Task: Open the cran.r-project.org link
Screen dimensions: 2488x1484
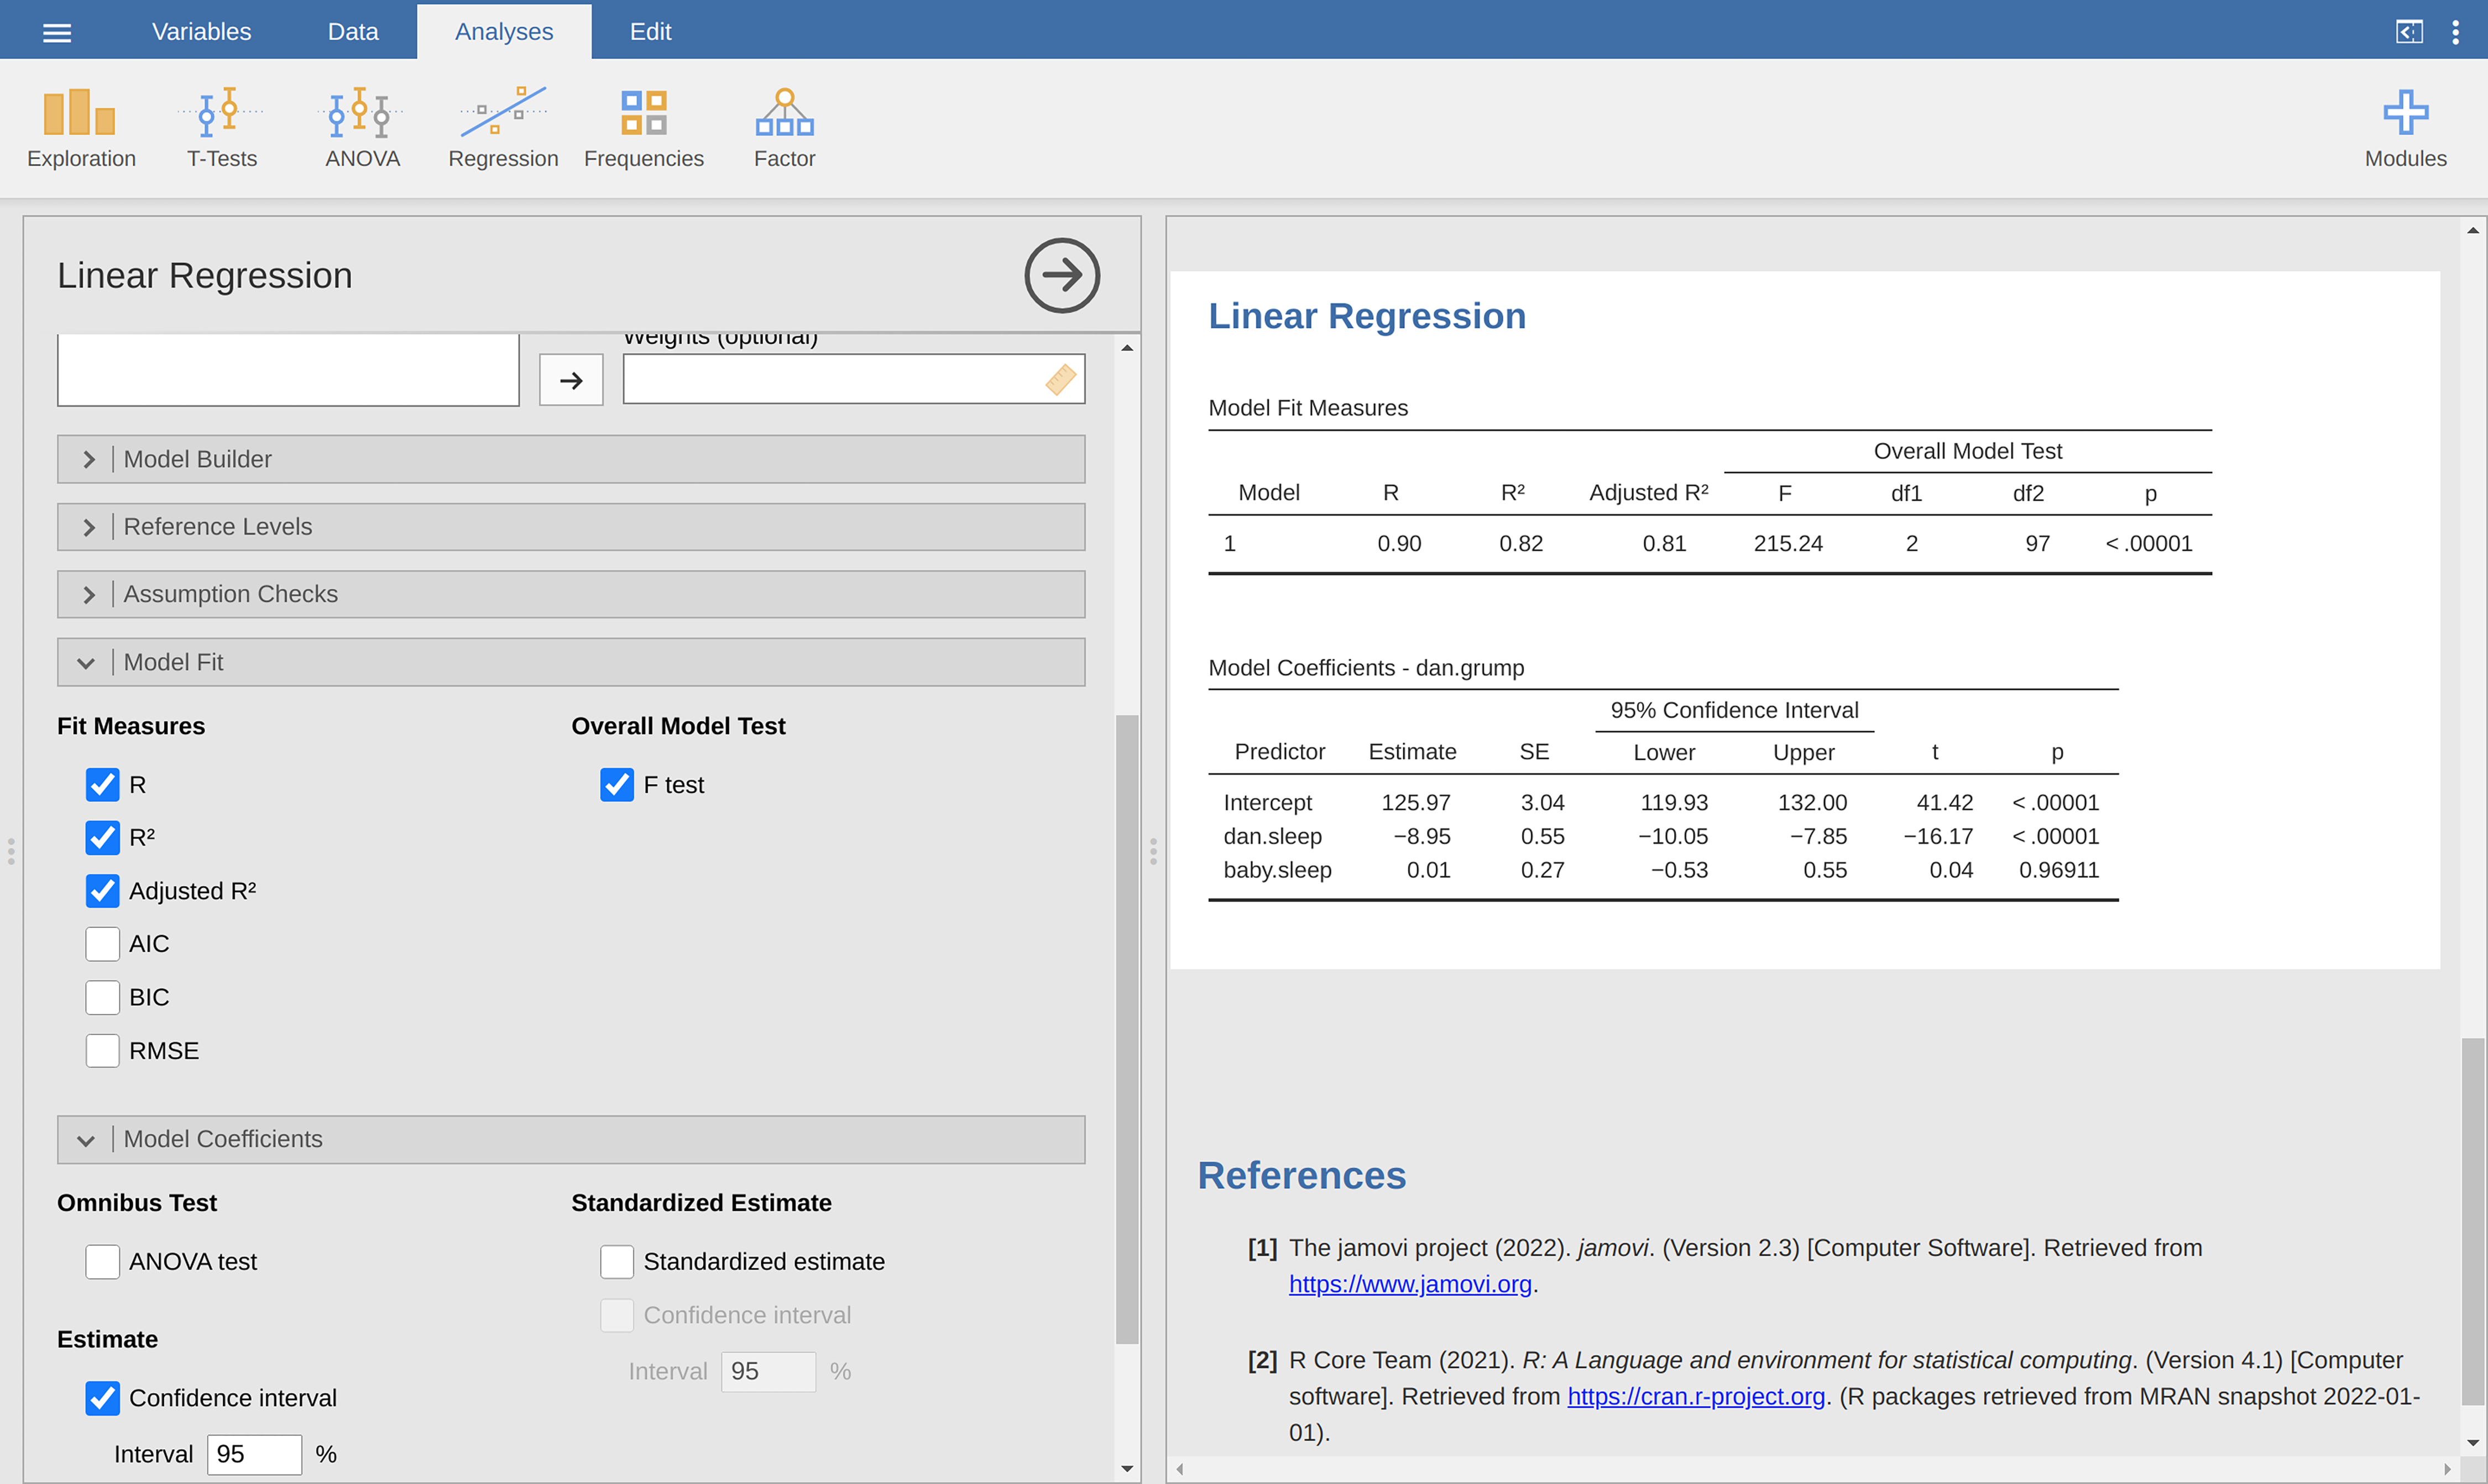Action: 1696,1396
